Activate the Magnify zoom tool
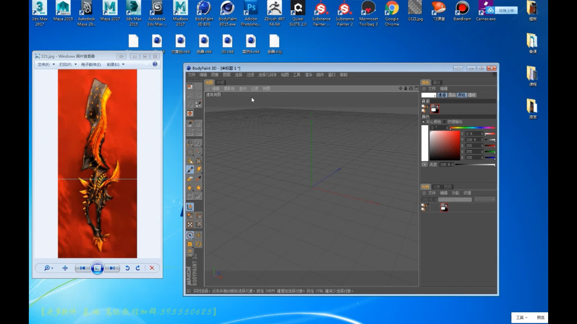 point(190,143)
